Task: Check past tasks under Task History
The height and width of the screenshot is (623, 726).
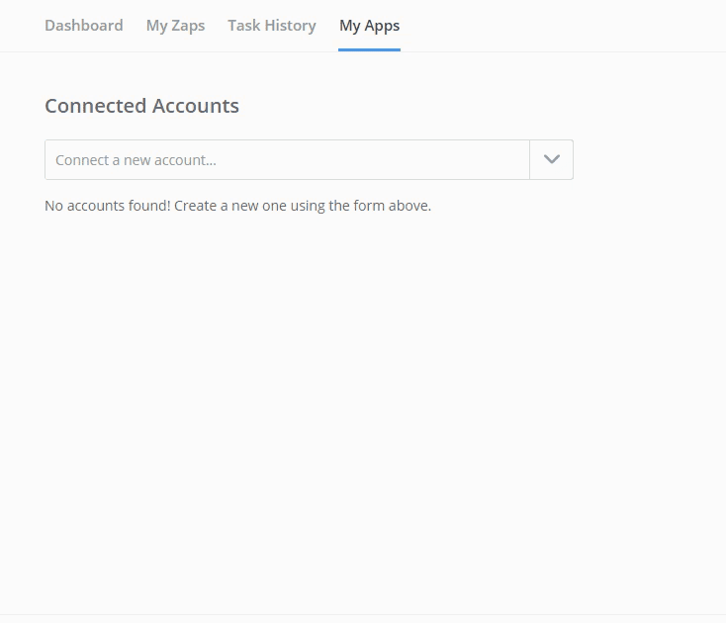Action: pyautogui.click(x=272, y=26)
